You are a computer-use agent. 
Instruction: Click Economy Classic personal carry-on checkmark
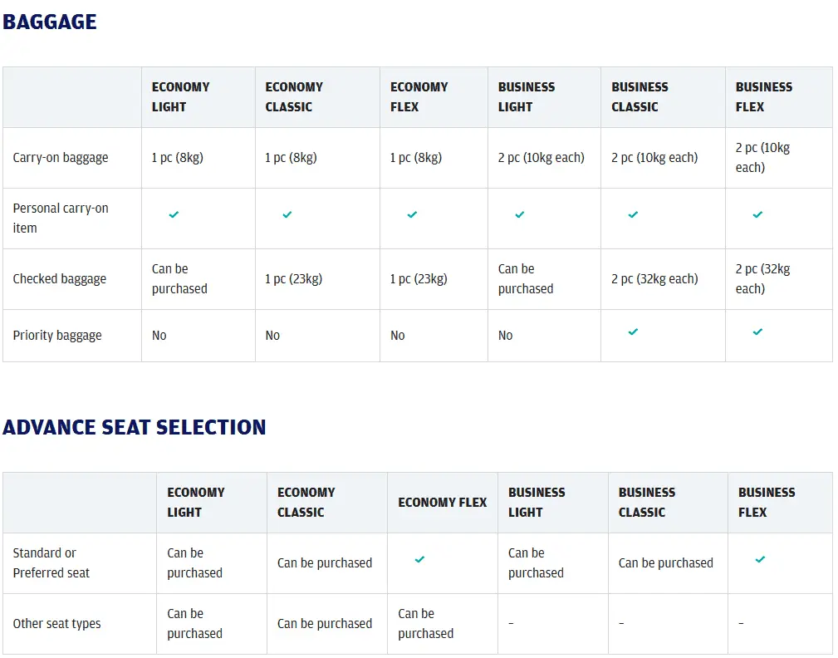(x=287, y=214)
